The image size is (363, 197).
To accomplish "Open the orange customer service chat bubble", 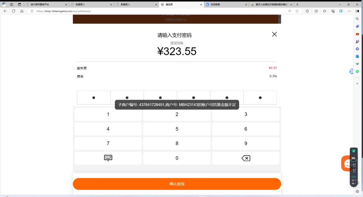I will click(x=346, y=163).
